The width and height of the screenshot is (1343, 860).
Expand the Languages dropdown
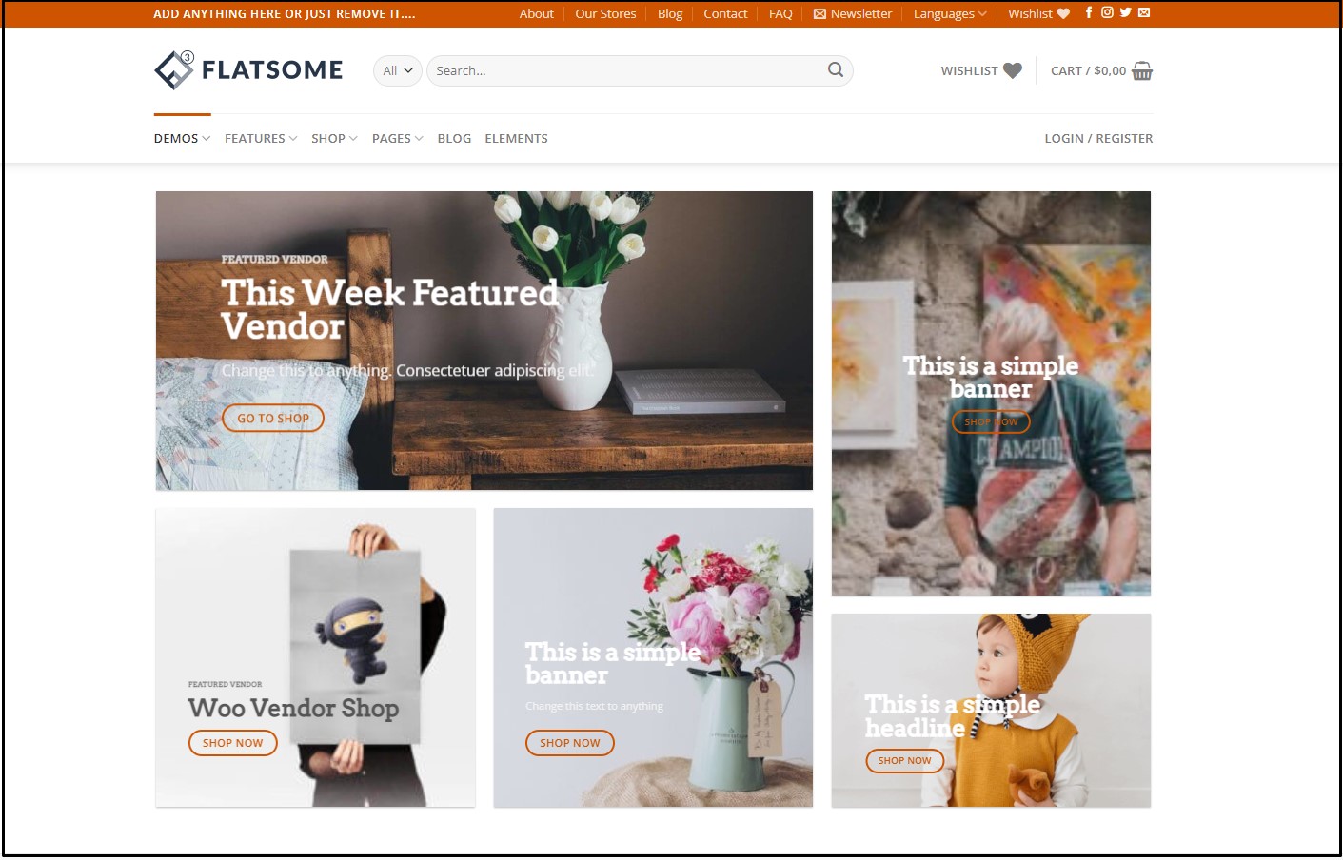tap(950, 13)
